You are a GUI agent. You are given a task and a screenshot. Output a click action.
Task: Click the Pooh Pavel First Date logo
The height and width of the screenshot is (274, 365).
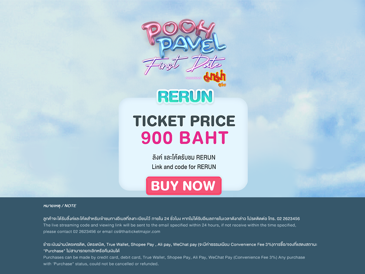(184, 52)
